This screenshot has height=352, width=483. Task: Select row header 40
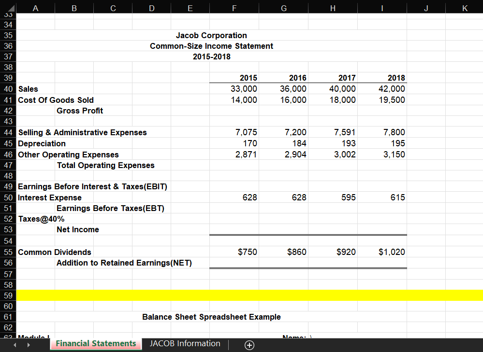(8, 89)
